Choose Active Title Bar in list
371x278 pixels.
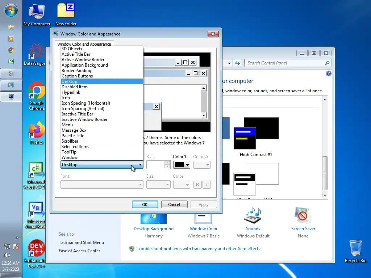(x=102, y=54)
